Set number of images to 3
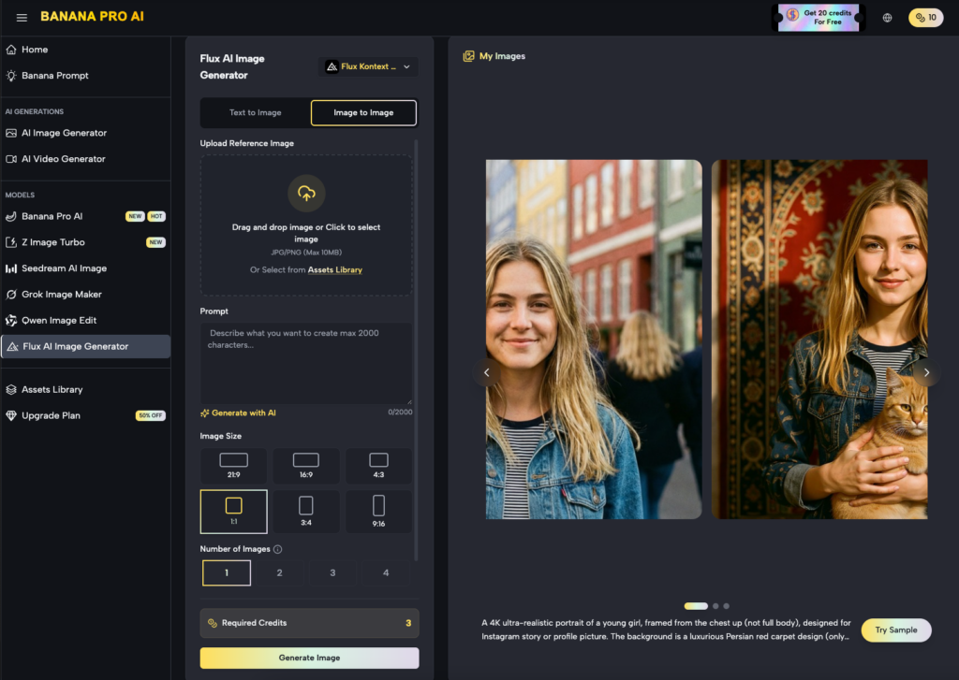 332,572
